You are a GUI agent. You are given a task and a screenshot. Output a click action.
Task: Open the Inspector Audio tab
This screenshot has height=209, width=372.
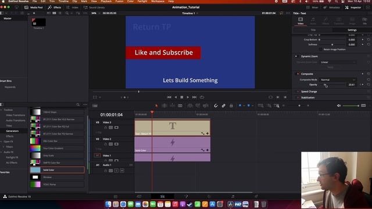coord(313,21)
